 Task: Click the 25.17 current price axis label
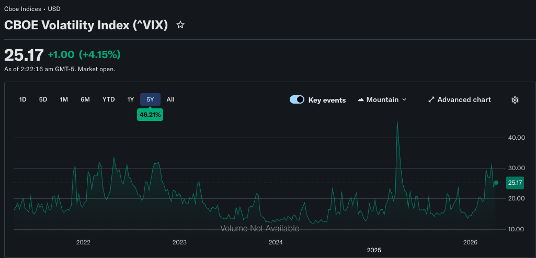[x=515, y=183]
